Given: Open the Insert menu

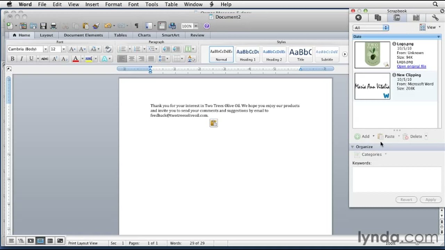Looking at the screenshot, I should pos(92,4).
